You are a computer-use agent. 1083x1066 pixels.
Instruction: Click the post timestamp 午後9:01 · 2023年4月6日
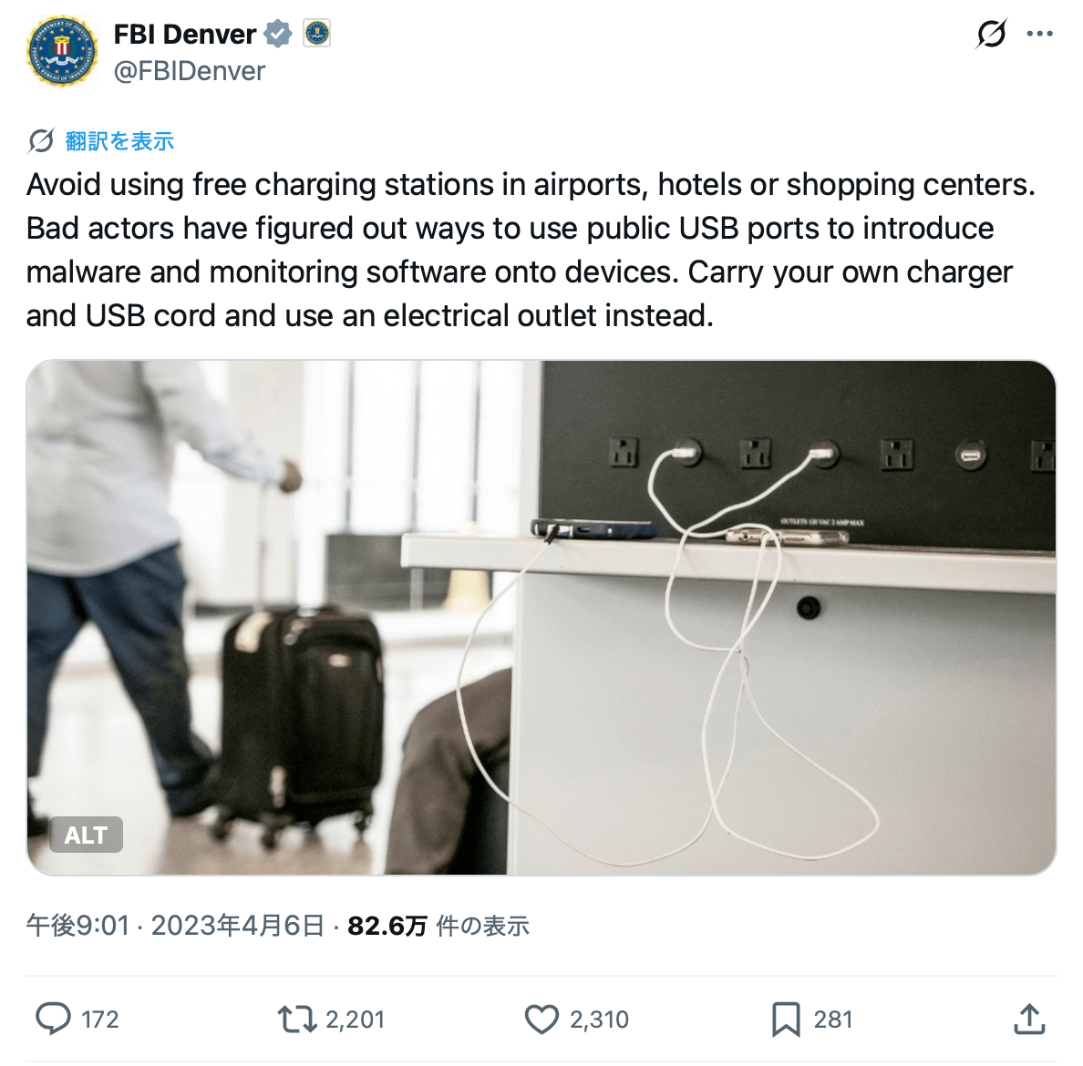coord(175,925)
